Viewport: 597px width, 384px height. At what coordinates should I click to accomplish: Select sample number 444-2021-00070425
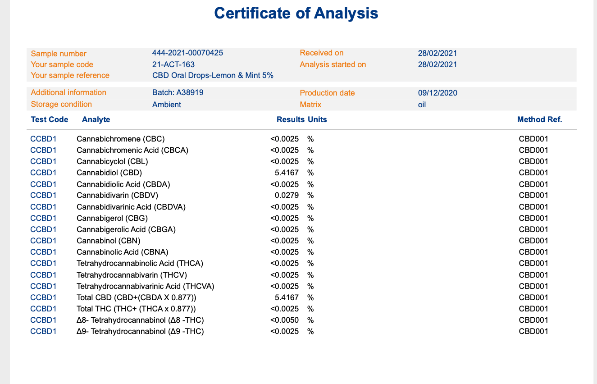point(187,53)
